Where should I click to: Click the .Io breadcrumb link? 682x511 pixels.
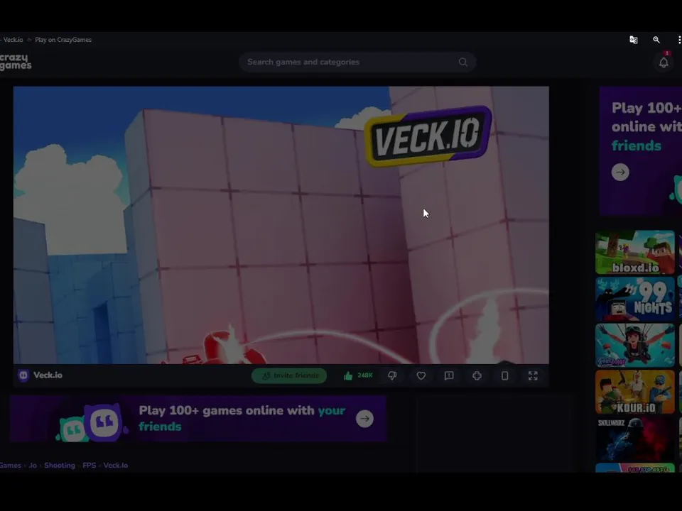pos(33,466)
